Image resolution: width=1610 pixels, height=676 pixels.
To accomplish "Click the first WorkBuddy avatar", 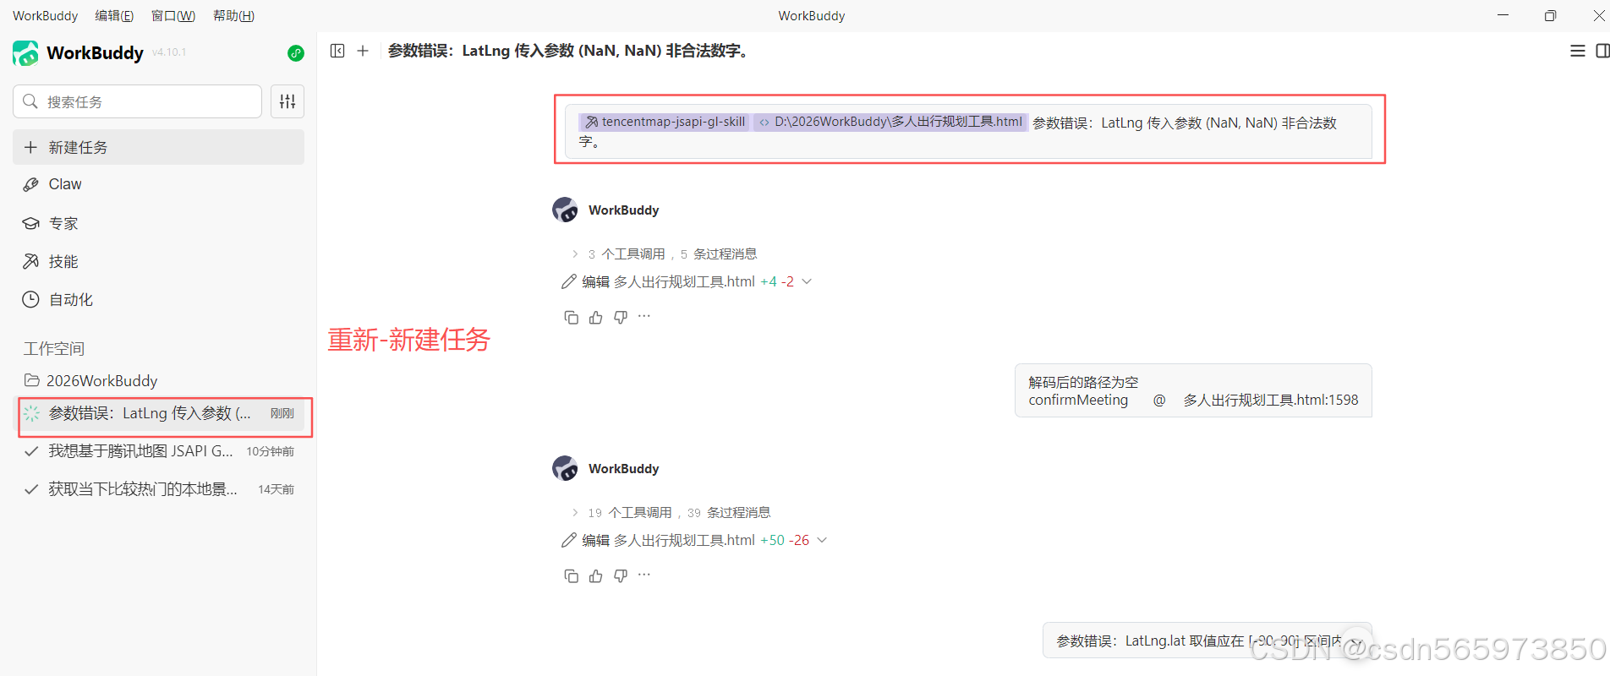I will [x=565, y=210].
